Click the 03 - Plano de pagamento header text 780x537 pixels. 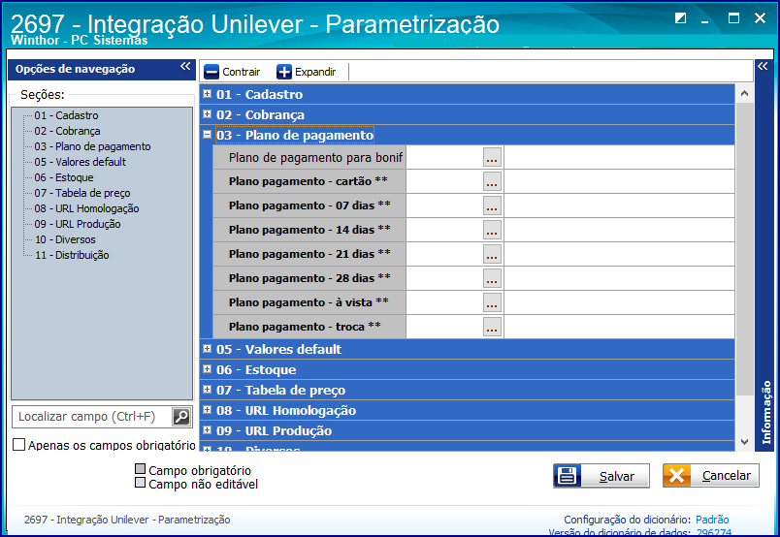pyautogui.click(x=295, y=136)
